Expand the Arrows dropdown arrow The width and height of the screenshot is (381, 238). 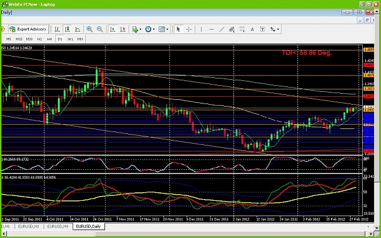pyautogui.click(x=278, y=29)
